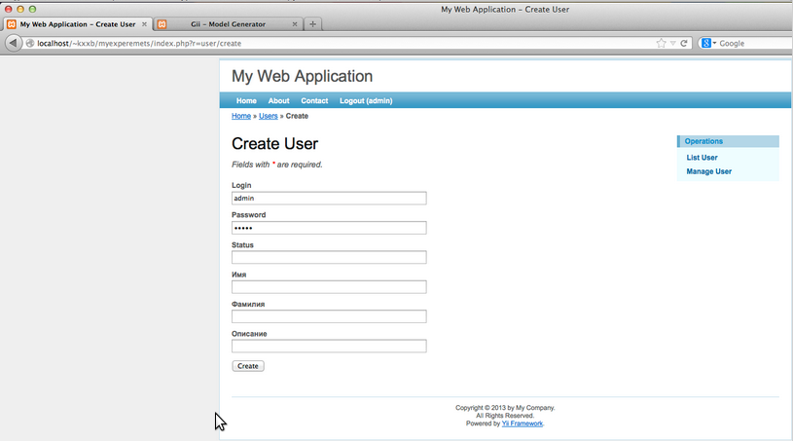Follow the Users breadcrumb link
This screenshot has width=793, height=441.
point(268,116)
